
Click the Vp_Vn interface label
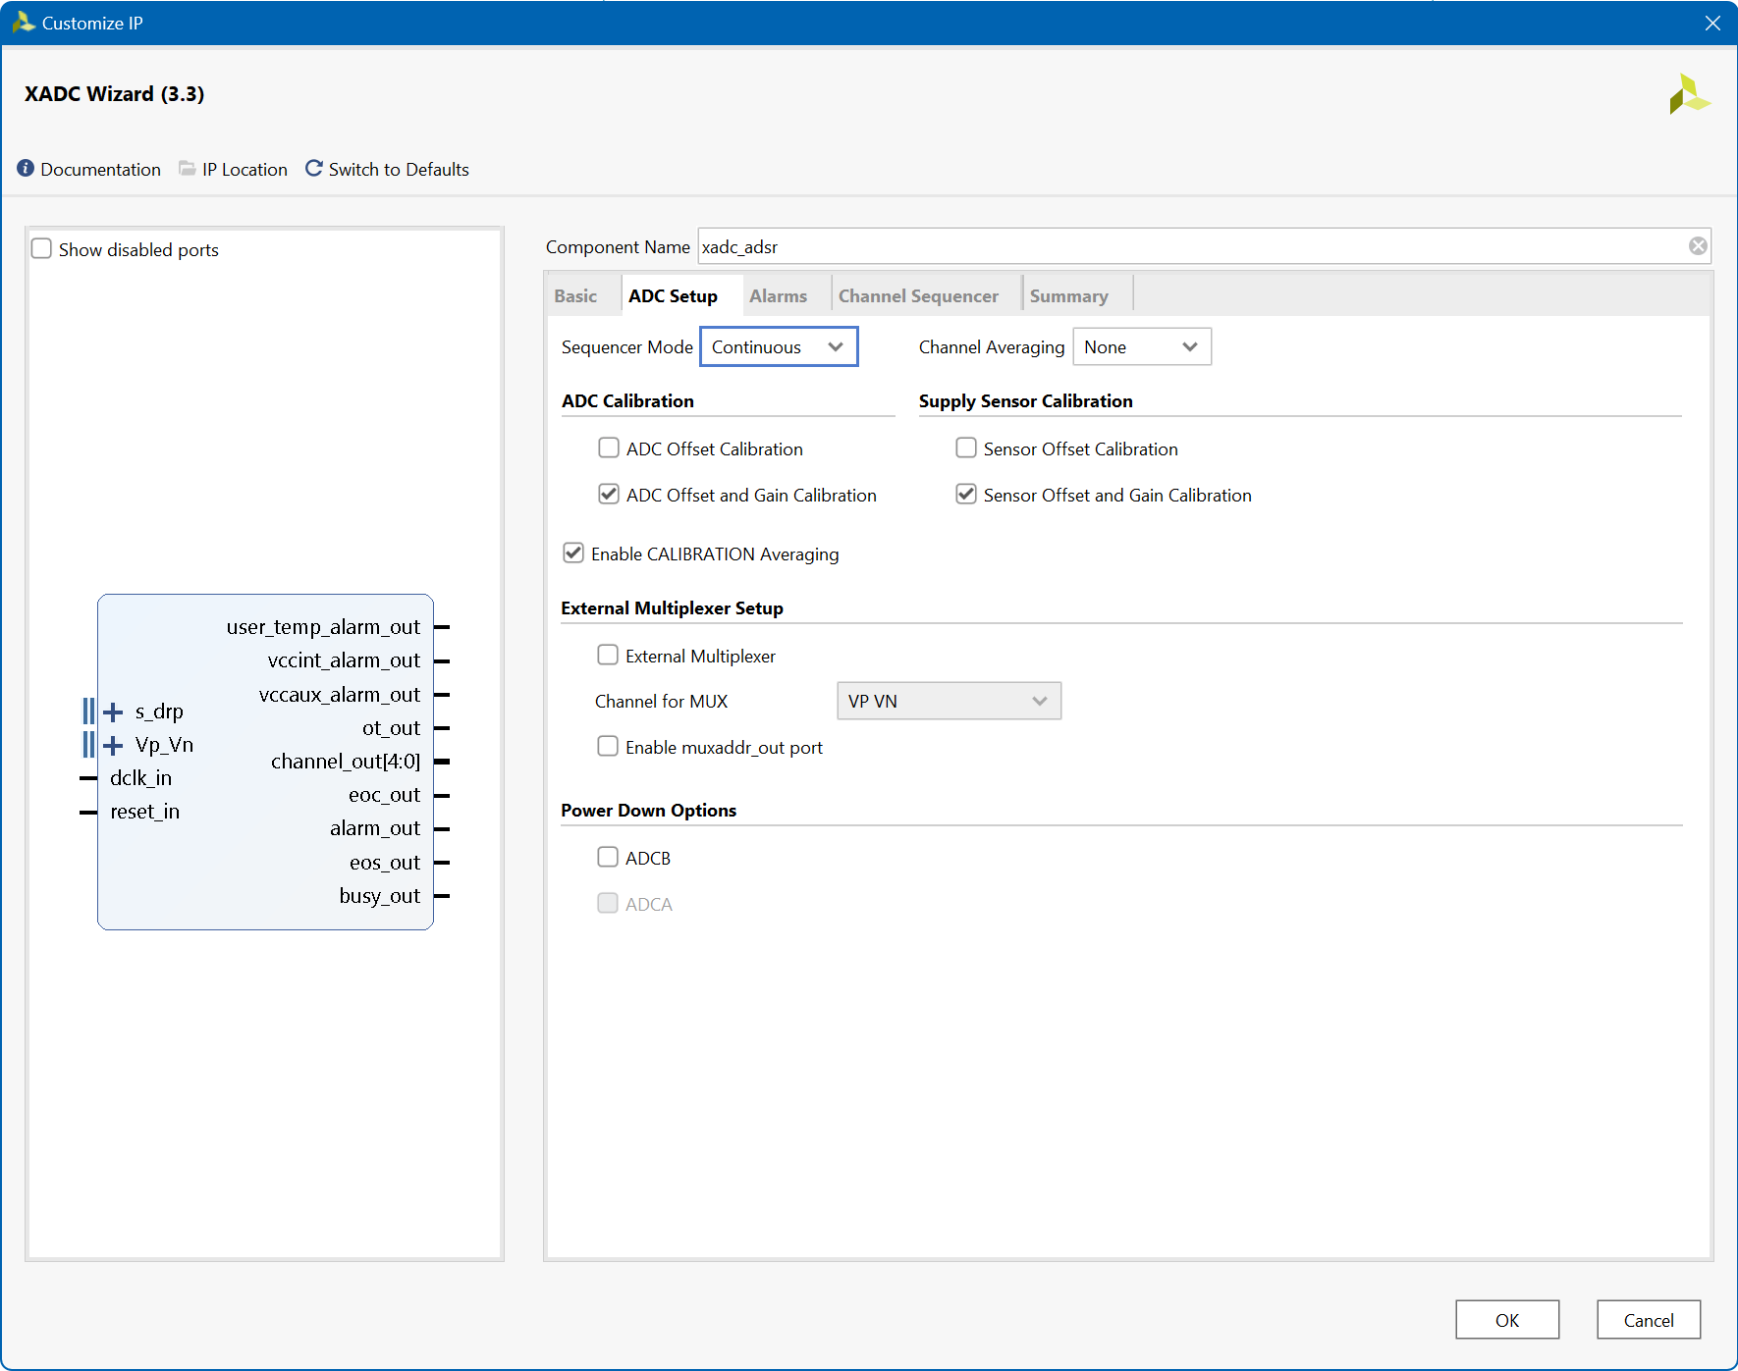[164, 745]
